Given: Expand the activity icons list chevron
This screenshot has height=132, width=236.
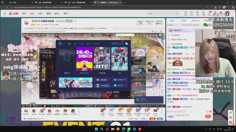Looking at the screenshot, I should click(x=79, y=112).
